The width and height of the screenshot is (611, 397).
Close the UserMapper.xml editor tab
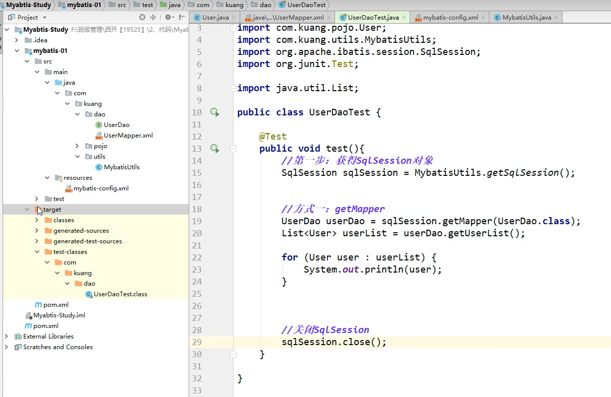point(329,18)
